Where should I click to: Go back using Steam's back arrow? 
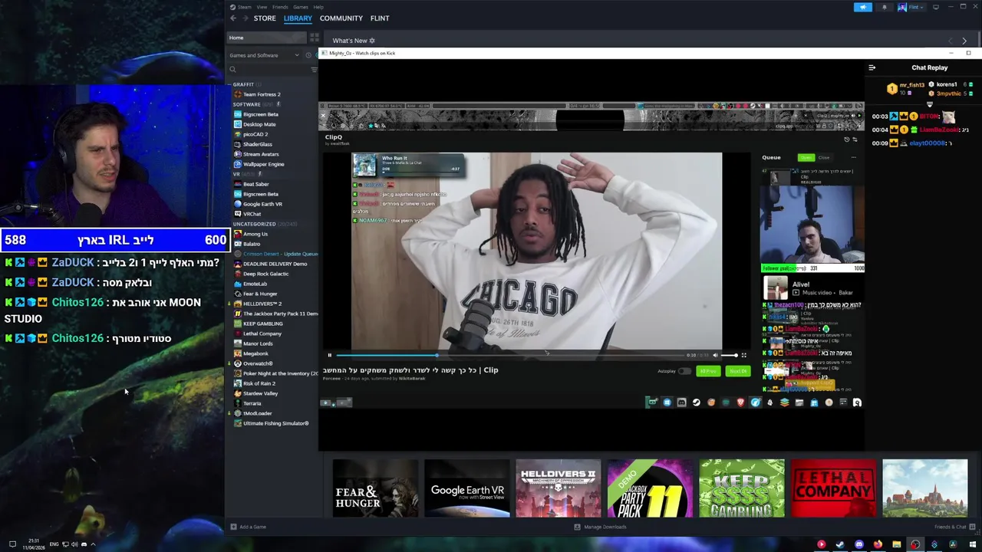[233, 18]
